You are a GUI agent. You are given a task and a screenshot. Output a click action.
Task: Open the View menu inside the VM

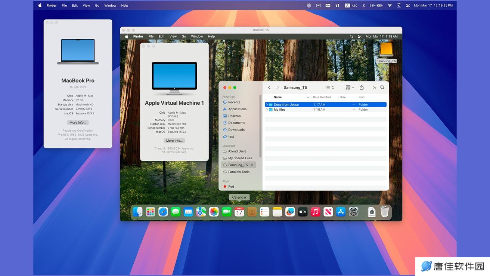(x=173, y=37)
